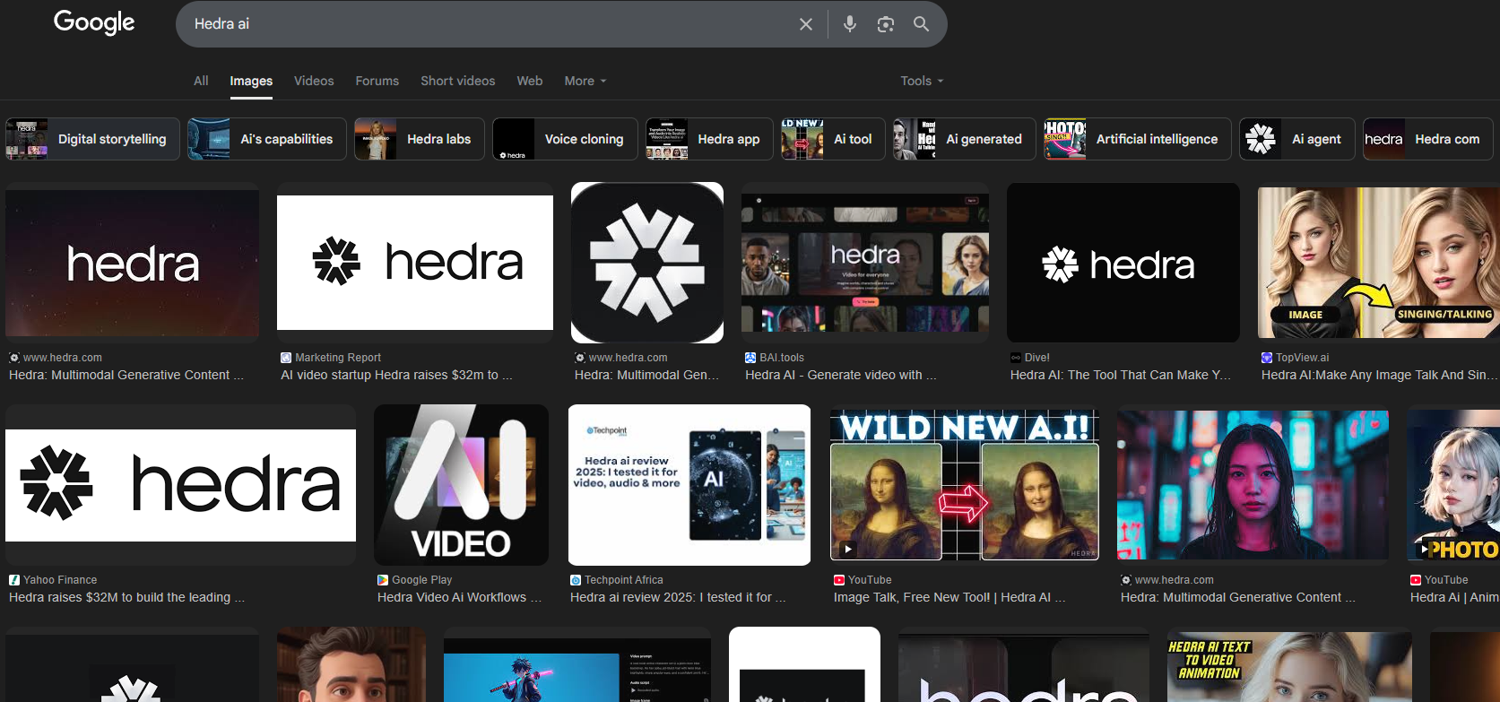1500x702 pixels.
Task: Choose the Ai tool filter chip
Action: coord(833,139)
